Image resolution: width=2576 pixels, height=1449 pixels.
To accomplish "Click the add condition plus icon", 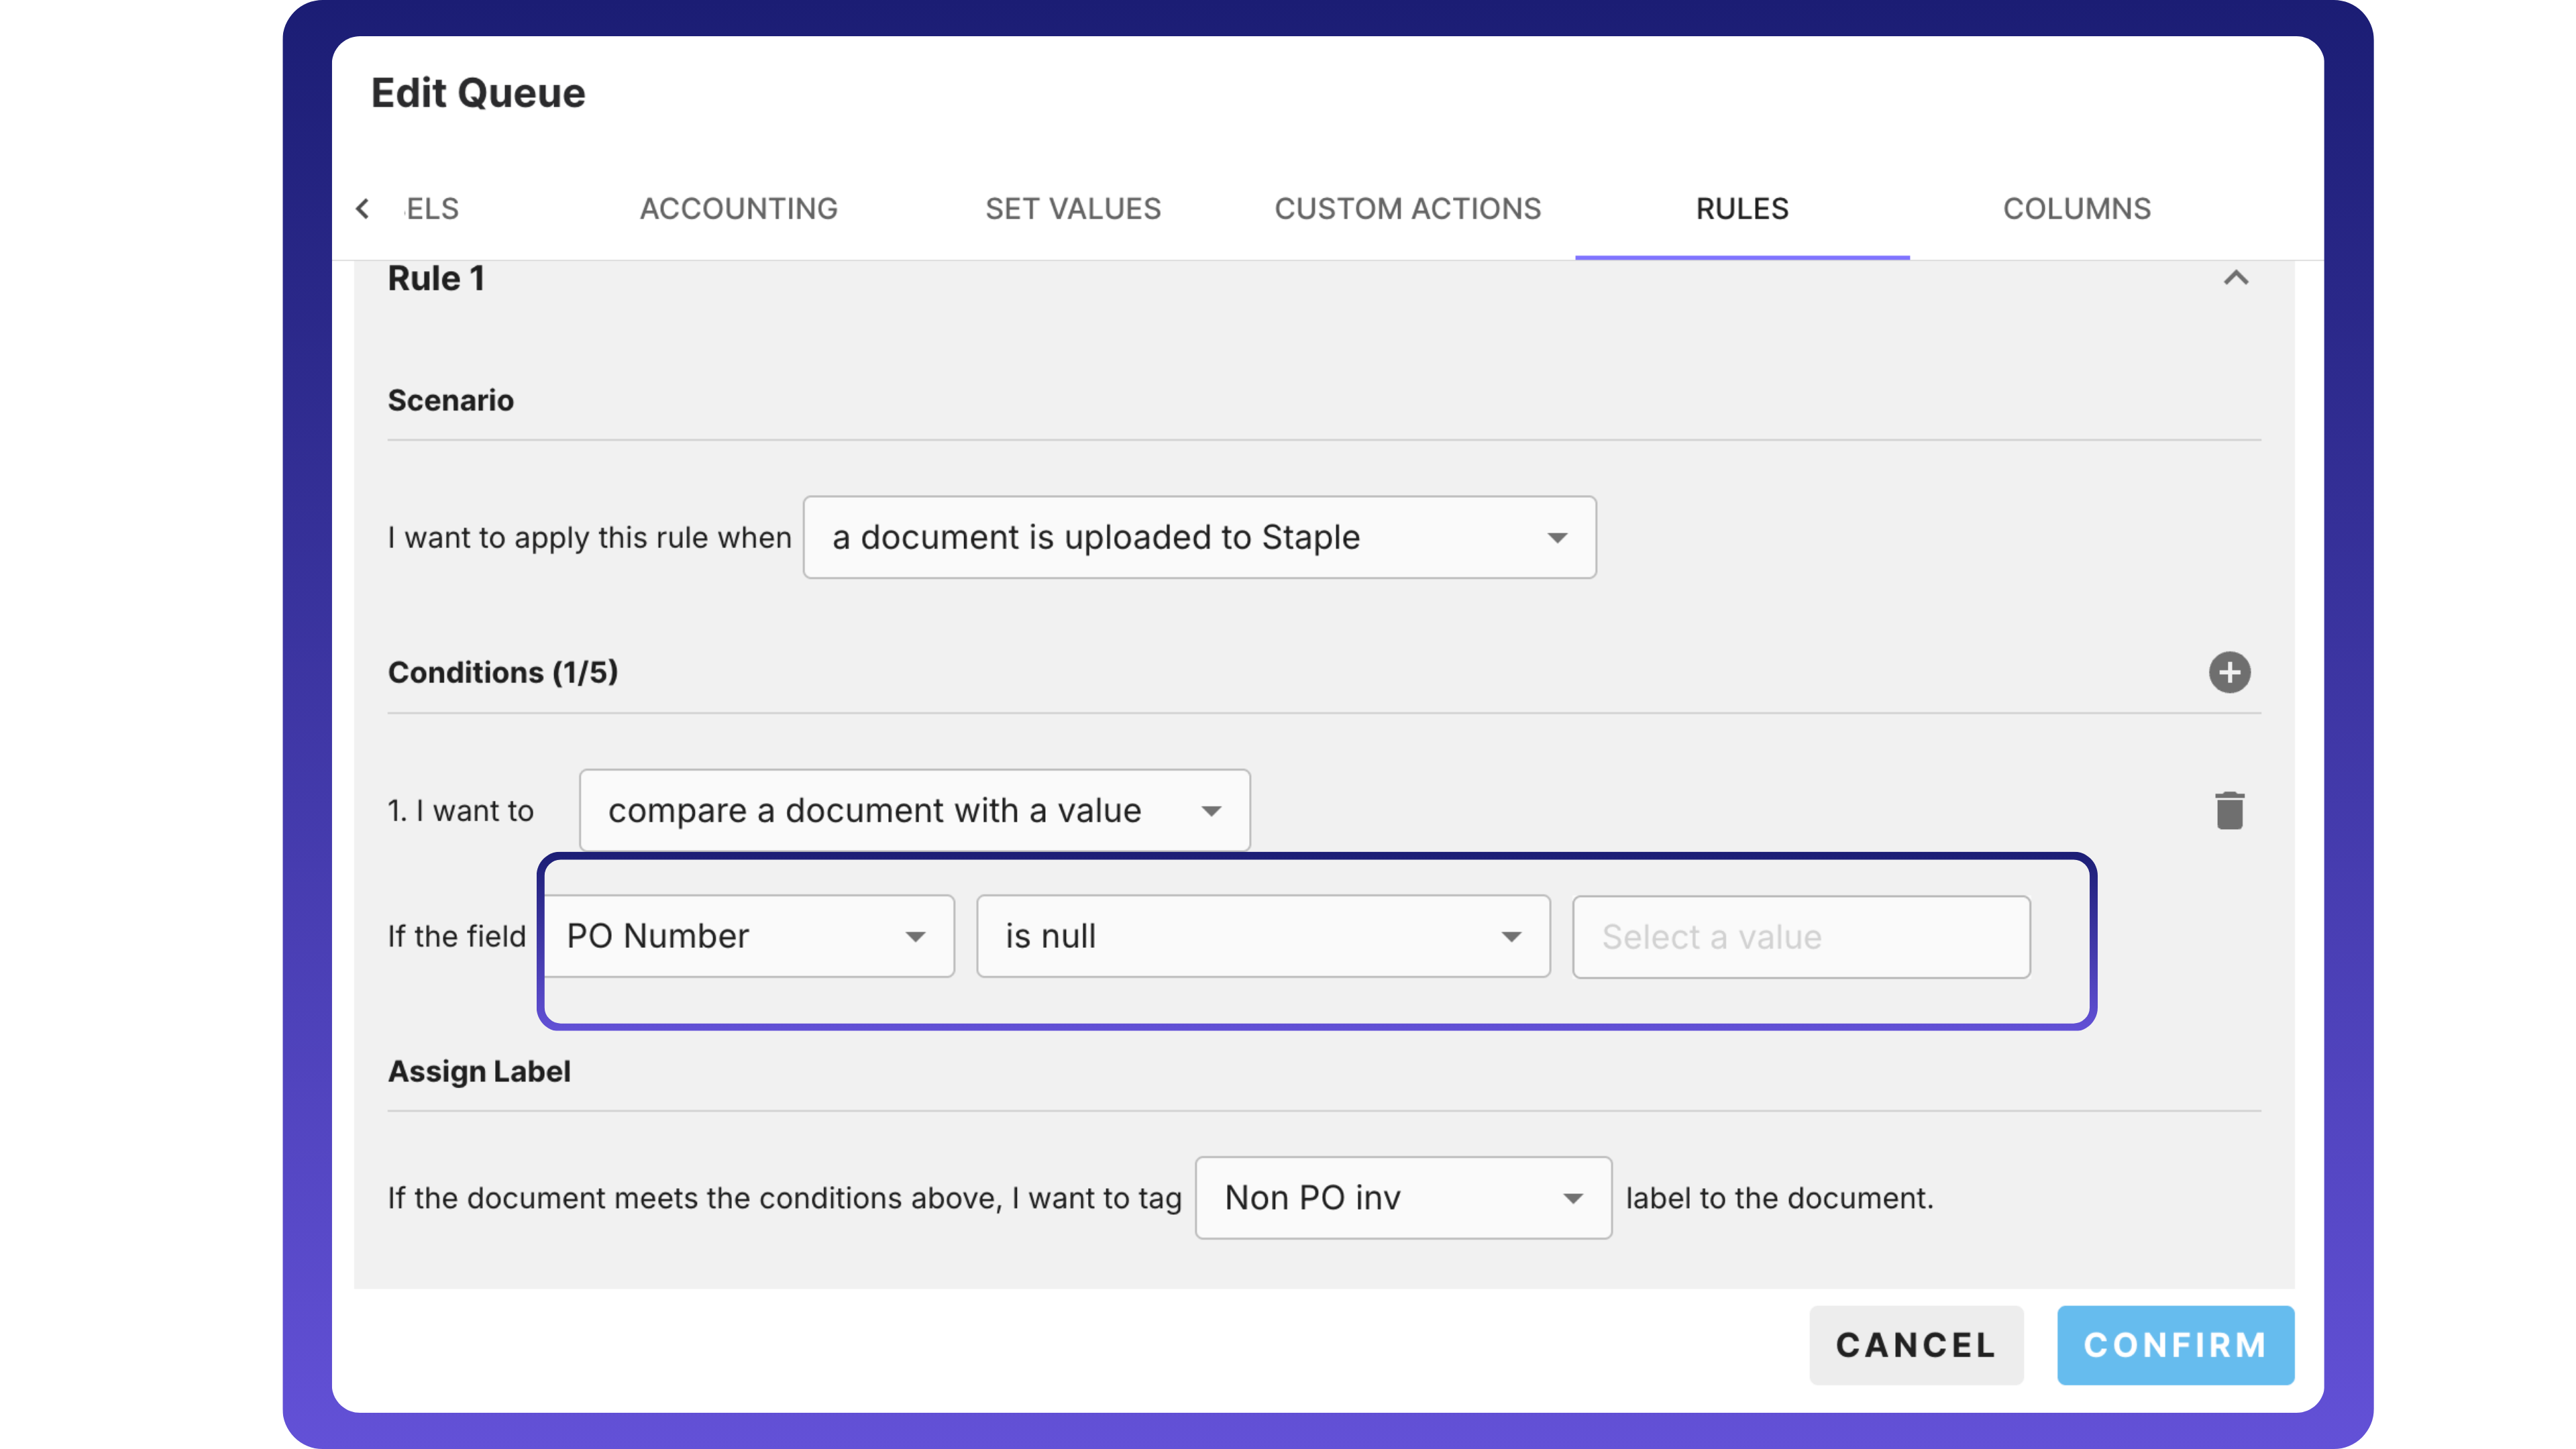I will click(x=2229, y=672).
